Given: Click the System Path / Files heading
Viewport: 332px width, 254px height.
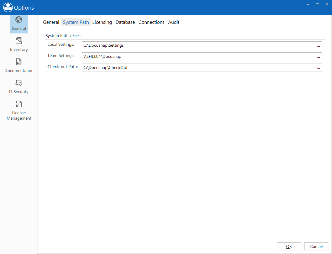Looking at the screenshot, I should (x=63, y=36).
